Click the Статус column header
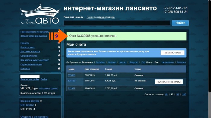Image resolution: width=211 pixels, height=118 pixels. tap(138, 69)
